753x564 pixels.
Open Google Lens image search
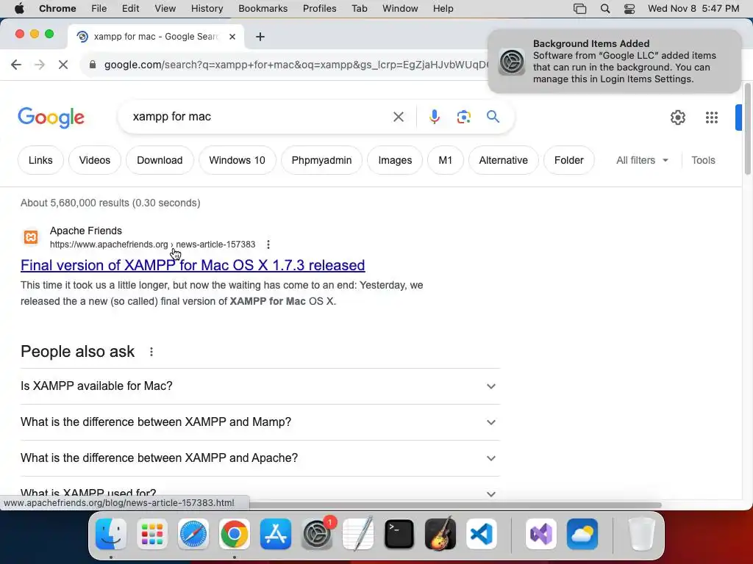(463, 117)
